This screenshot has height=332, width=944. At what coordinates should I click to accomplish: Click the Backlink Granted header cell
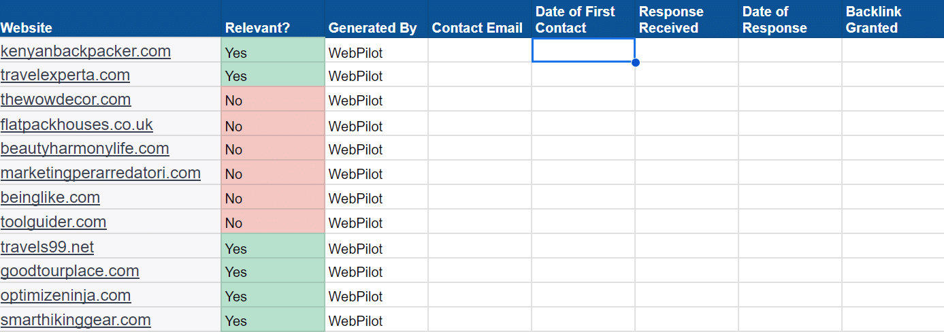point(892,20)
